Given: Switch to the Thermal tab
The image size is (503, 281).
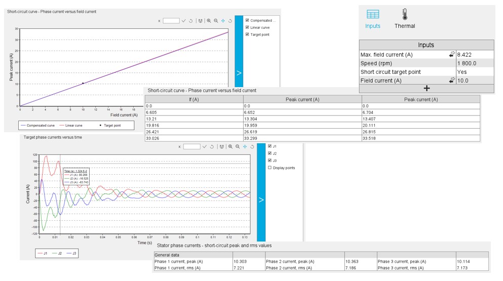Looking at the screenshot, I should point(404,19).
